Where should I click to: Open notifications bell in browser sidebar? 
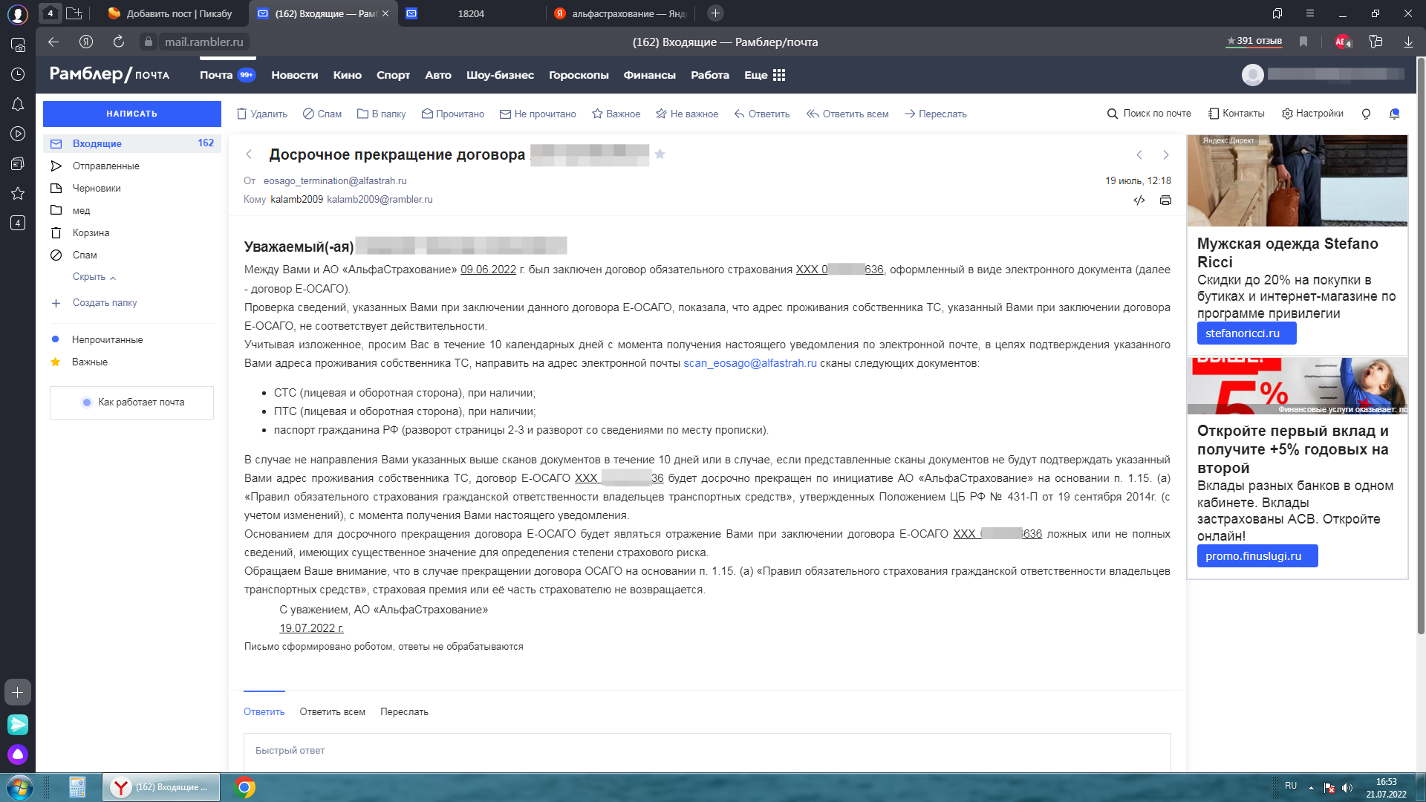pyautogui.click(x=18, y=104)
